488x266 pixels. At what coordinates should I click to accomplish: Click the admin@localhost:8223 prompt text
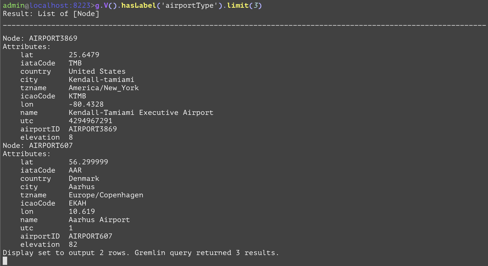[47, 5]
